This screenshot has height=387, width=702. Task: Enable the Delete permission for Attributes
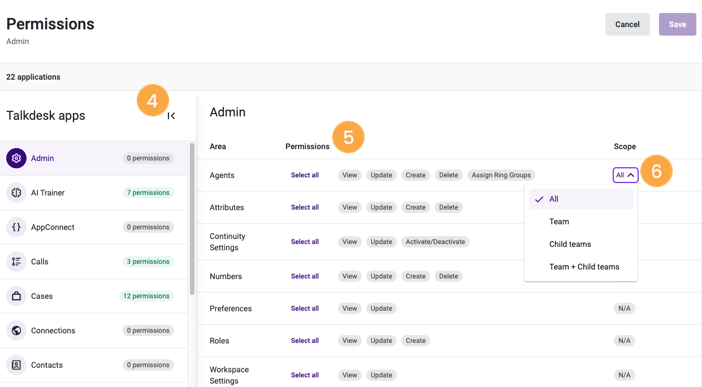tap(448, 207)
